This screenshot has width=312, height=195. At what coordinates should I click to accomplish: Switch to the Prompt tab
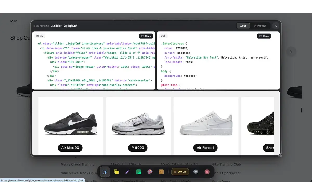tap(260, 26)
